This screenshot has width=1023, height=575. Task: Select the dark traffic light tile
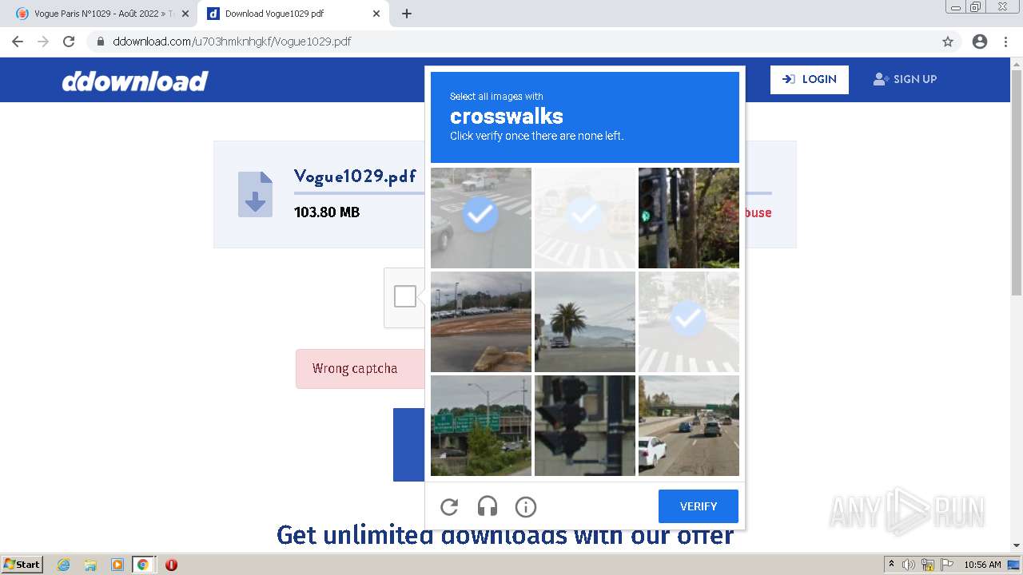coord(585,426)
